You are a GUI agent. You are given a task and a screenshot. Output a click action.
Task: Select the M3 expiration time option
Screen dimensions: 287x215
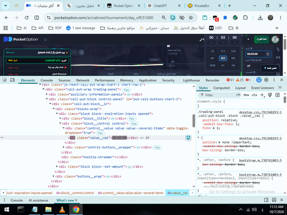pos(223,58)
